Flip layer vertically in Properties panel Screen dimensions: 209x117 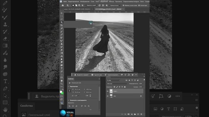pos(90,96)
